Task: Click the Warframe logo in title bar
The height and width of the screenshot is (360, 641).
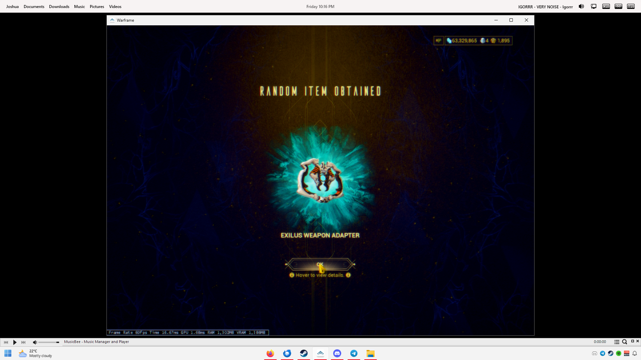Action: [x=112, y=20]
